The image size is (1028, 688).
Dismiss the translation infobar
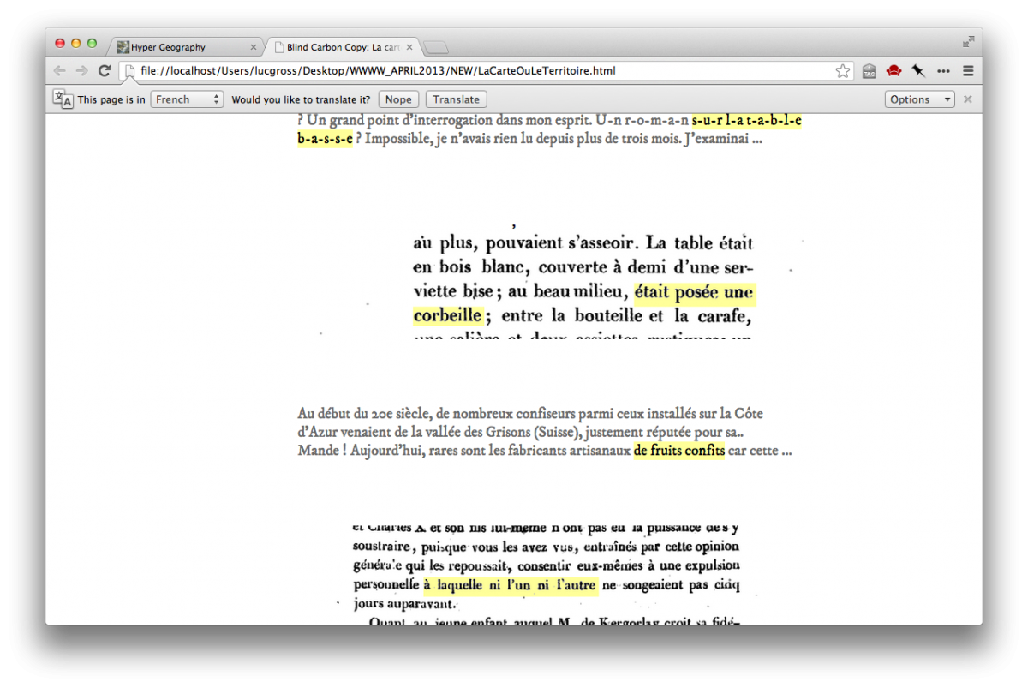(x=967, y=99)
